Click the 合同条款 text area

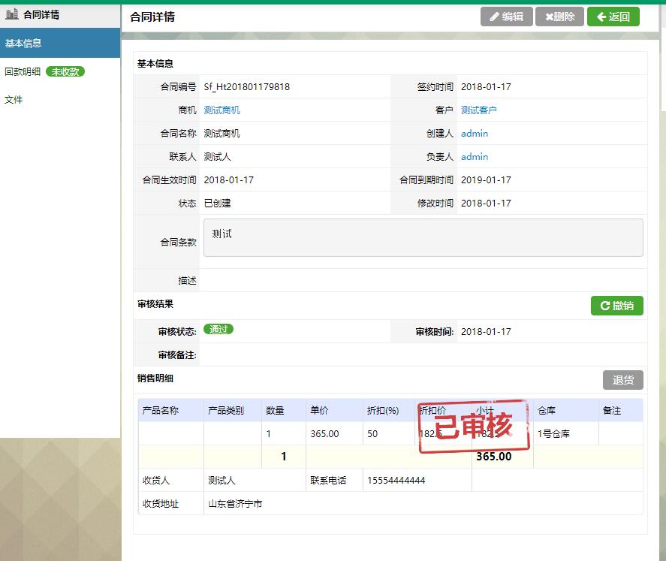423,238
